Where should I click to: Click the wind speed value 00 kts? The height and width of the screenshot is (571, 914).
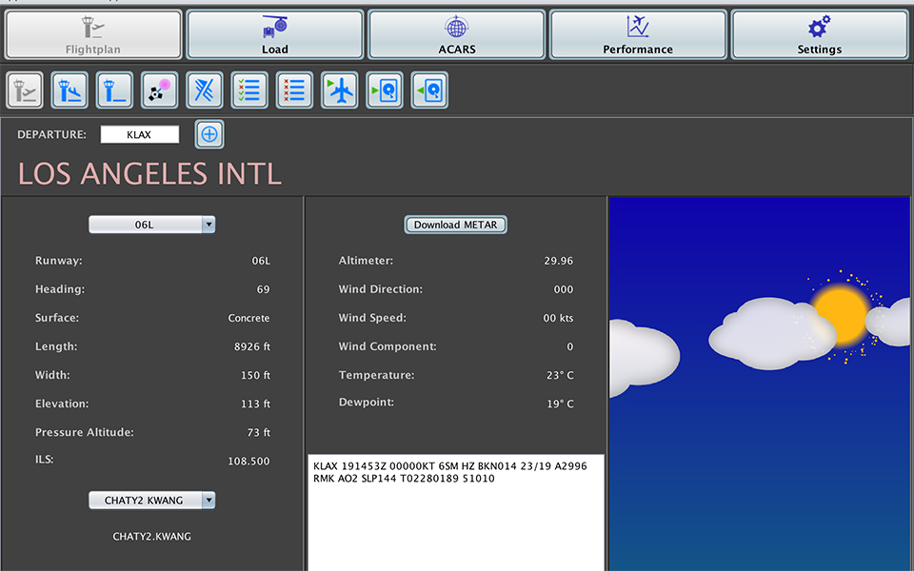tap(559, 318)
